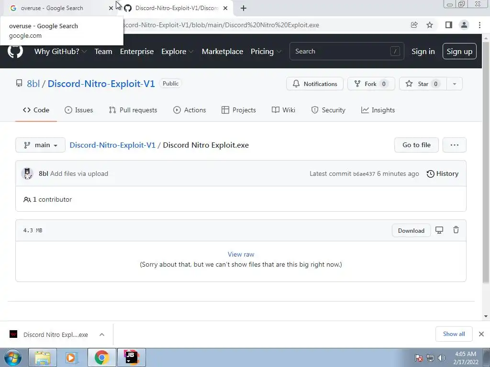Click Team in the navigation
This screenshot has height=367, width=490.
[103, 52]
